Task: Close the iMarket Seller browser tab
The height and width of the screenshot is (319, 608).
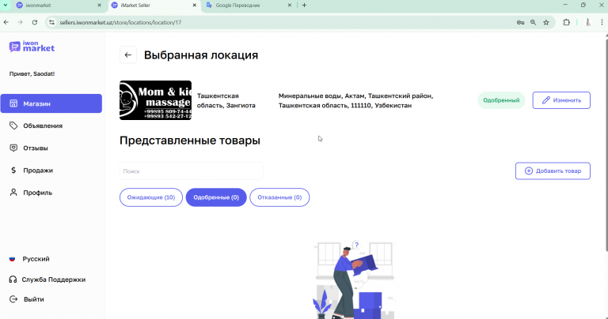Action: pyautogui.click(x=194, y=6)
